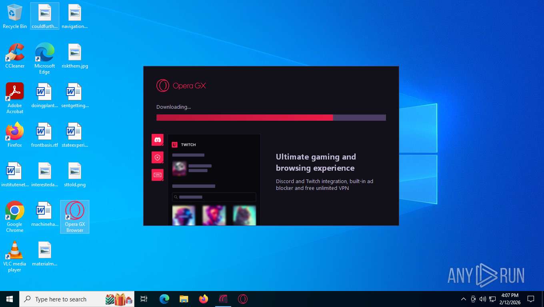Image resolution: width=544 pixels, height=307 pixels.
Task: Open the Google Chrome desktop shortcut
Action: (x=15, y=217)
